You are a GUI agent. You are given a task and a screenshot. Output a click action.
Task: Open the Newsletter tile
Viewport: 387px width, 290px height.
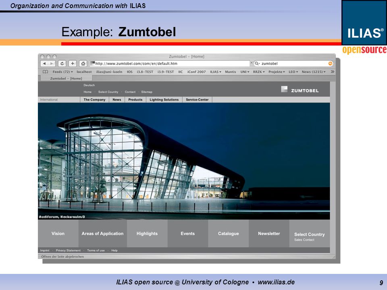[x=269, y=233]
